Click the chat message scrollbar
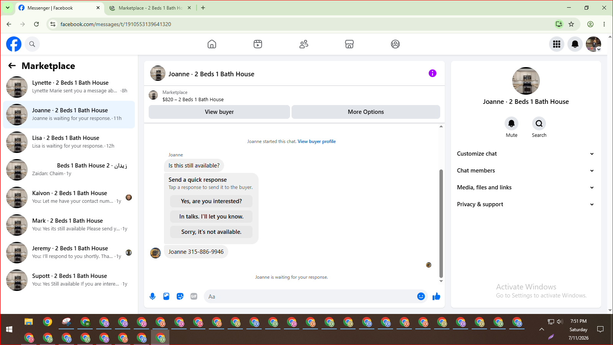This screenshot has width=613, height=345. click(441, 223)
